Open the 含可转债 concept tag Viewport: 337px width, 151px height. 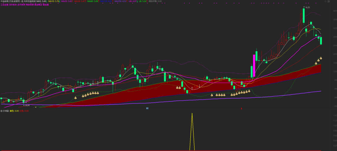22,5
